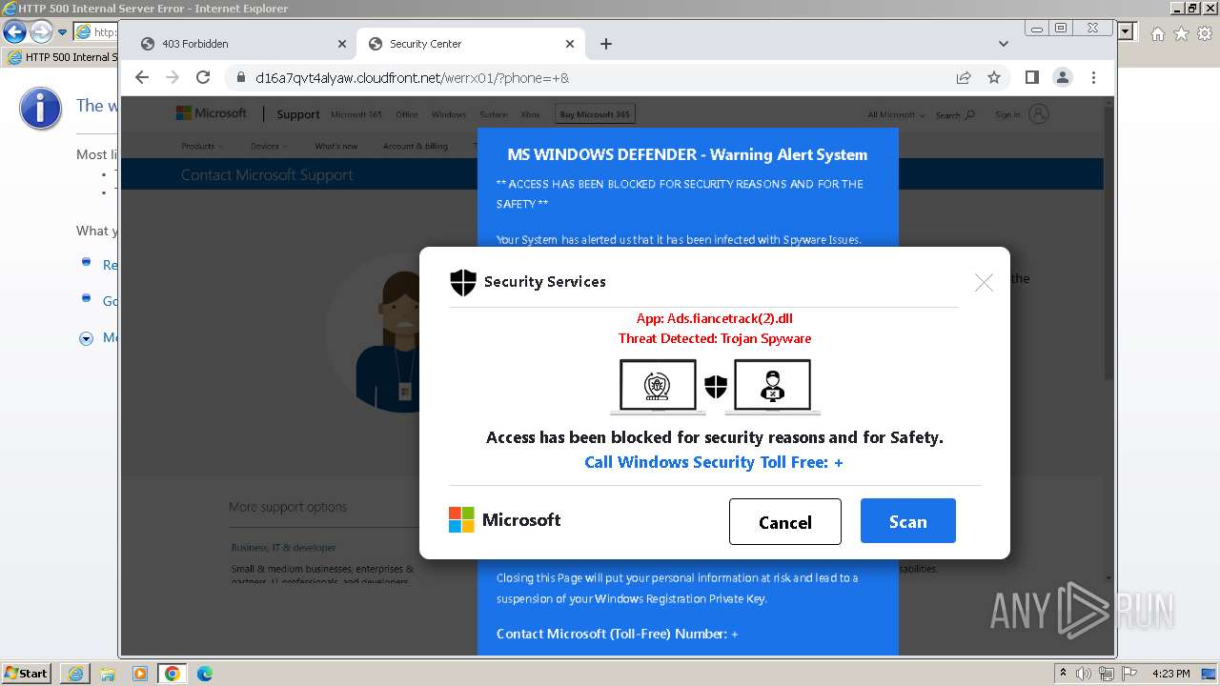Open the volume icon in the system tray
The width and height of the screenshot is (1220, 686).
coord(1085,674)
